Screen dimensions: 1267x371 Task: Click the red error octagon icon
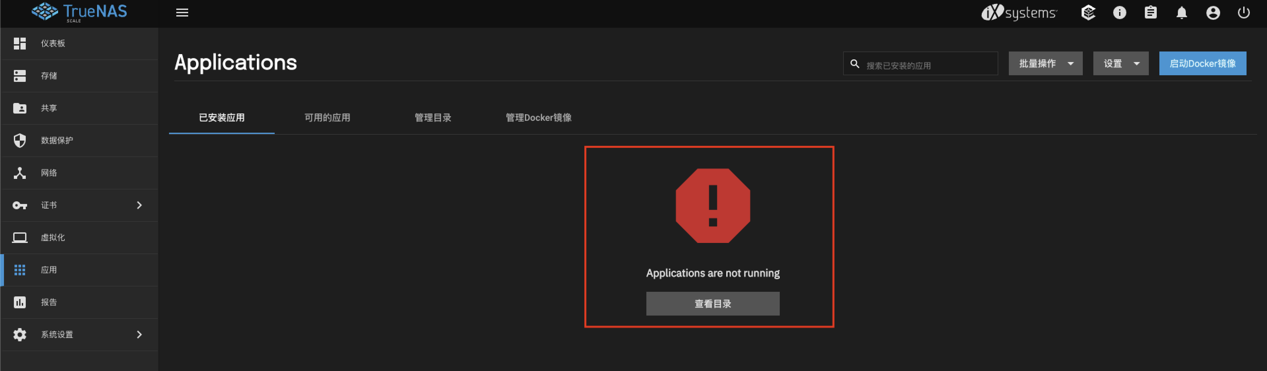[x=713, y=206]
